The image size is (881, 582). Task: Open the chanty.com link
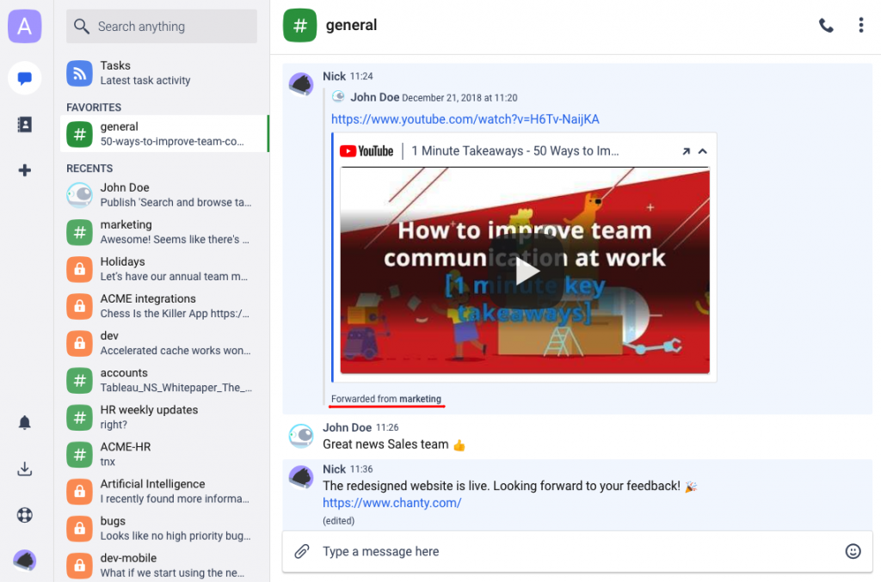coord(391,503)
